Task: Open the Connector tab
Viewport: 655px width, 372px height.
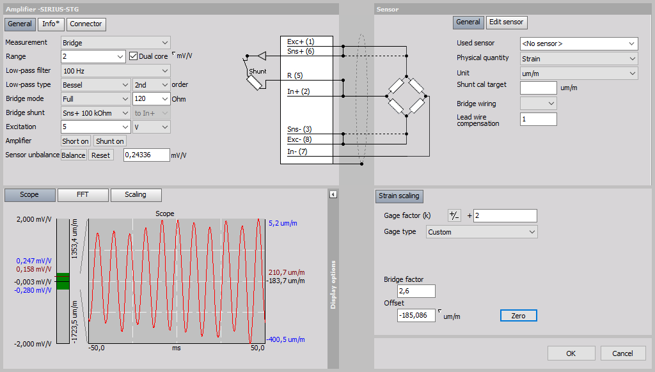Action: [x=86, y=24]
